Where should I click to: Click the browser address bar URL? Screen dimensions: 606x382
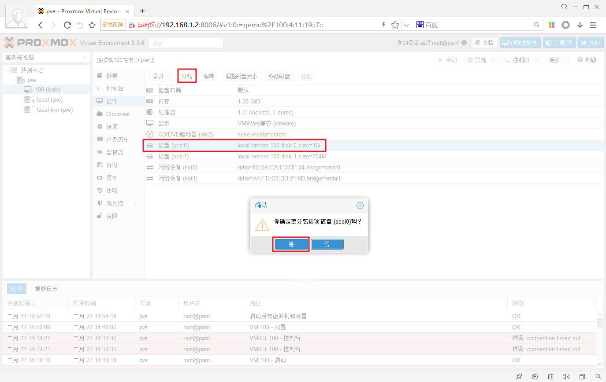(x=231, y=25)
